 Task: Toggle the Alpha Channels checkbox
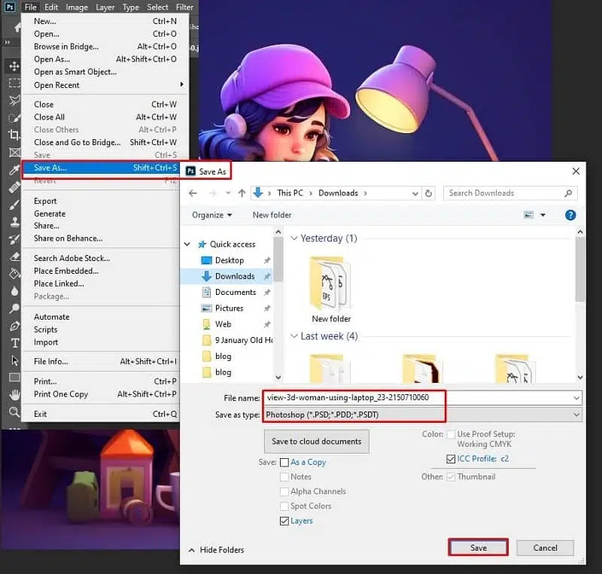[x=284, y=491]
